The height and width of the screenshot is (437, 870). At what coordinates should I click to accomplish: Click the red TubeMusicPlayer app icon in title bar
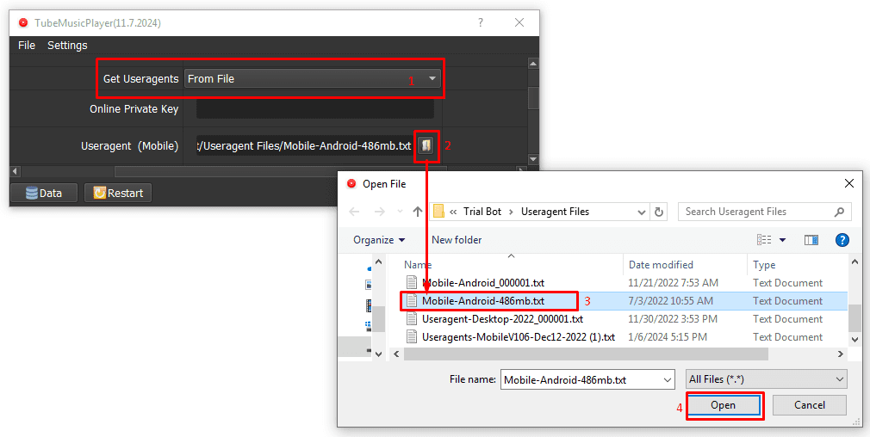pyautogui.click(x=22, y=22)
